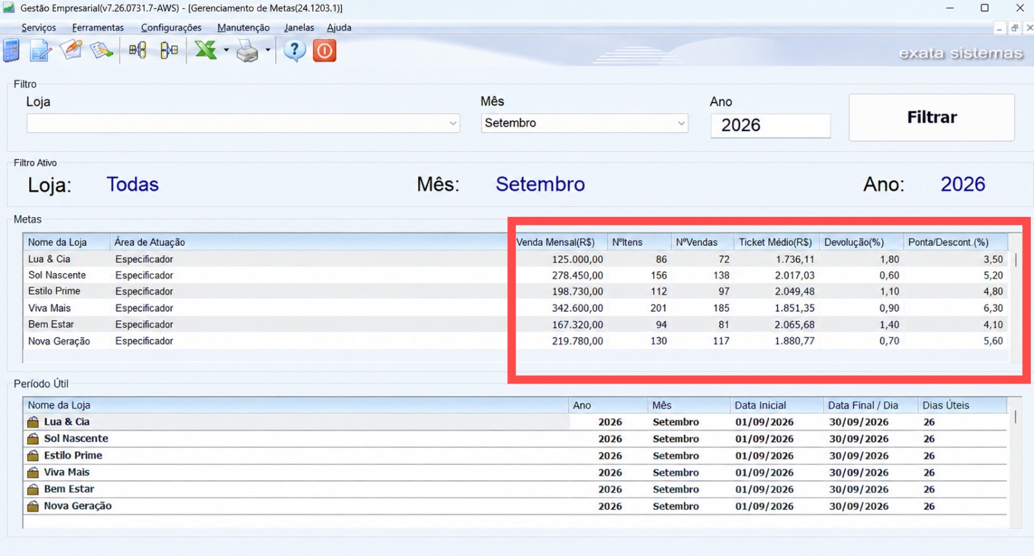Open the Manutenção menu
Viewport: 1034px width, 556px height.
244,28
